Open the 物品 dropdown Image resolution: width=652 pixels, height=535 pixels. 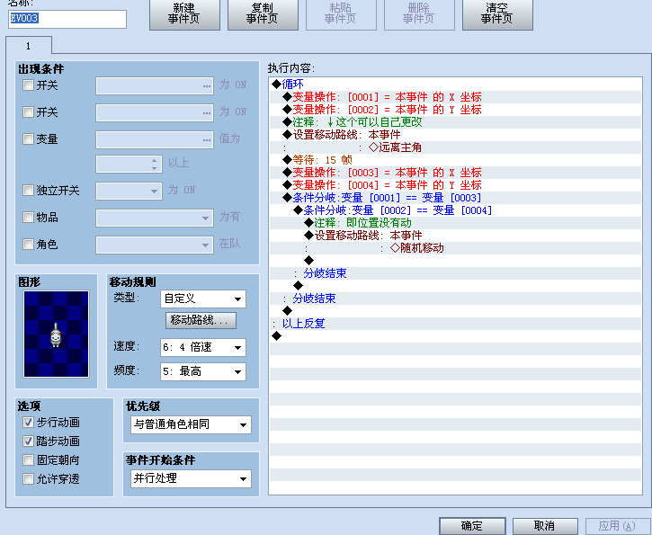(155, 218)
